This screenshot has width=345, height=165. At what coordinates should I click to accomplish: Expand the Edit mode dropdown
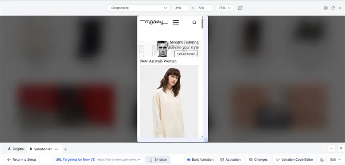pos(336,159)
